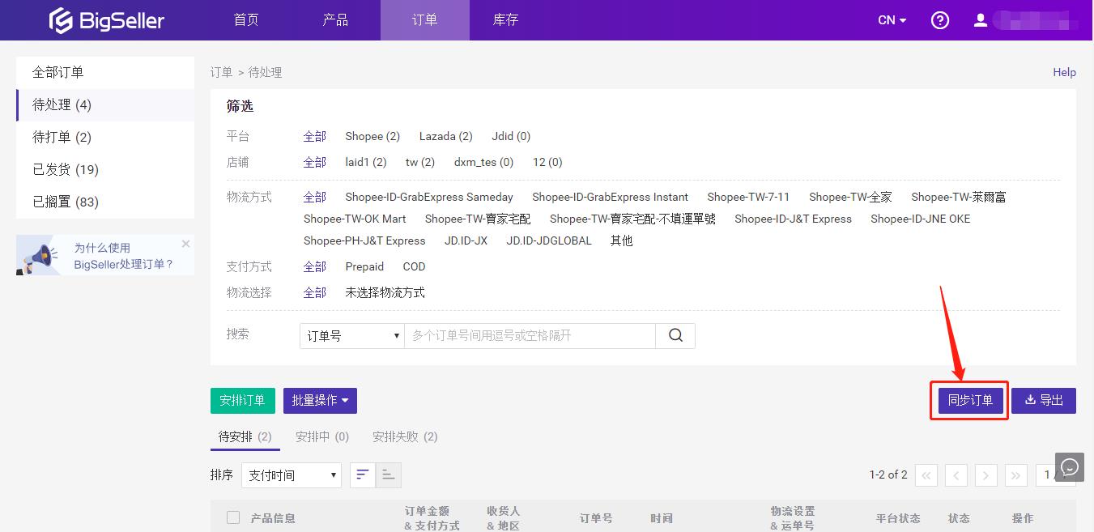Filter by Shopee-ID-GrabExpress Sameday
The image size is (1094, 532).
pyautogui.click(x=429, y=198)
